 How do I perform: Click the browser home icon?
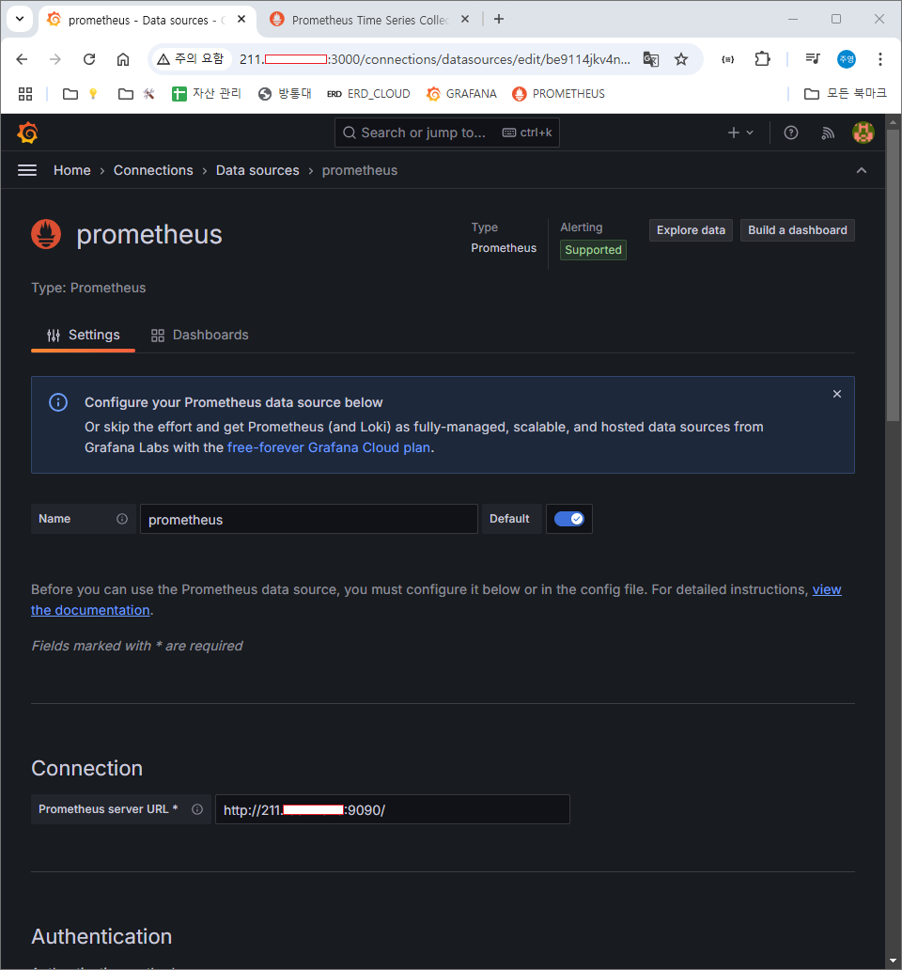click(x=123, y=59)
